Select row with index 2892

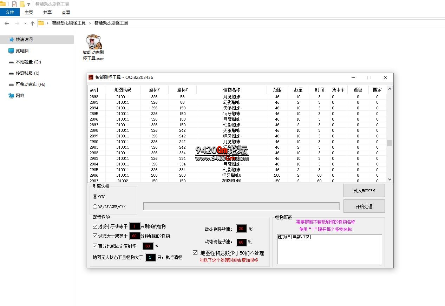(x=237, y=97)
